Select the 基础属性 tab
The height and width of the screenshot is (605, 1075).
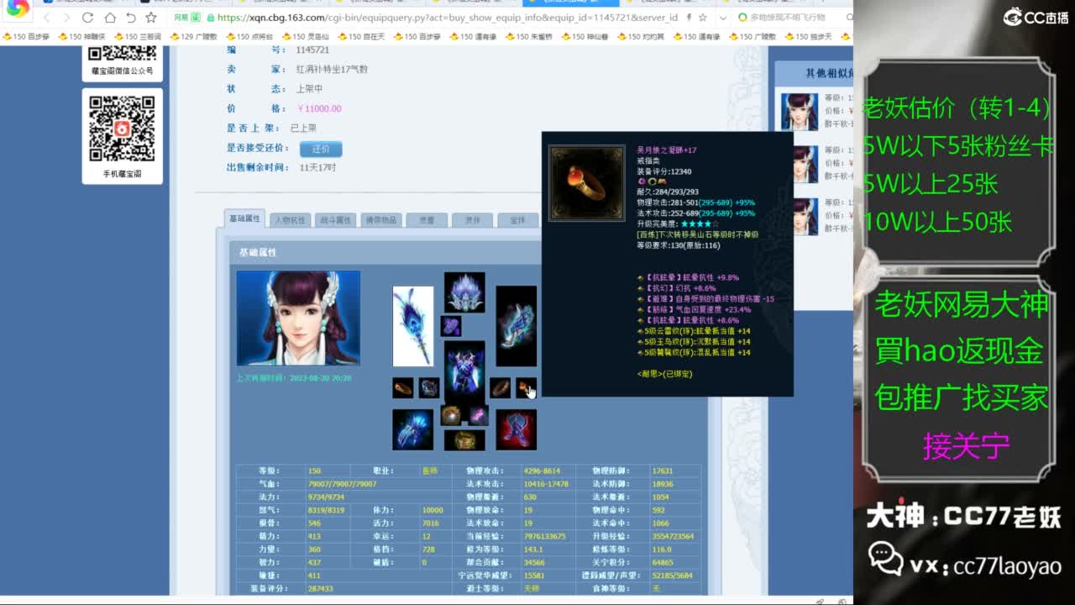[x=244, y=218]
